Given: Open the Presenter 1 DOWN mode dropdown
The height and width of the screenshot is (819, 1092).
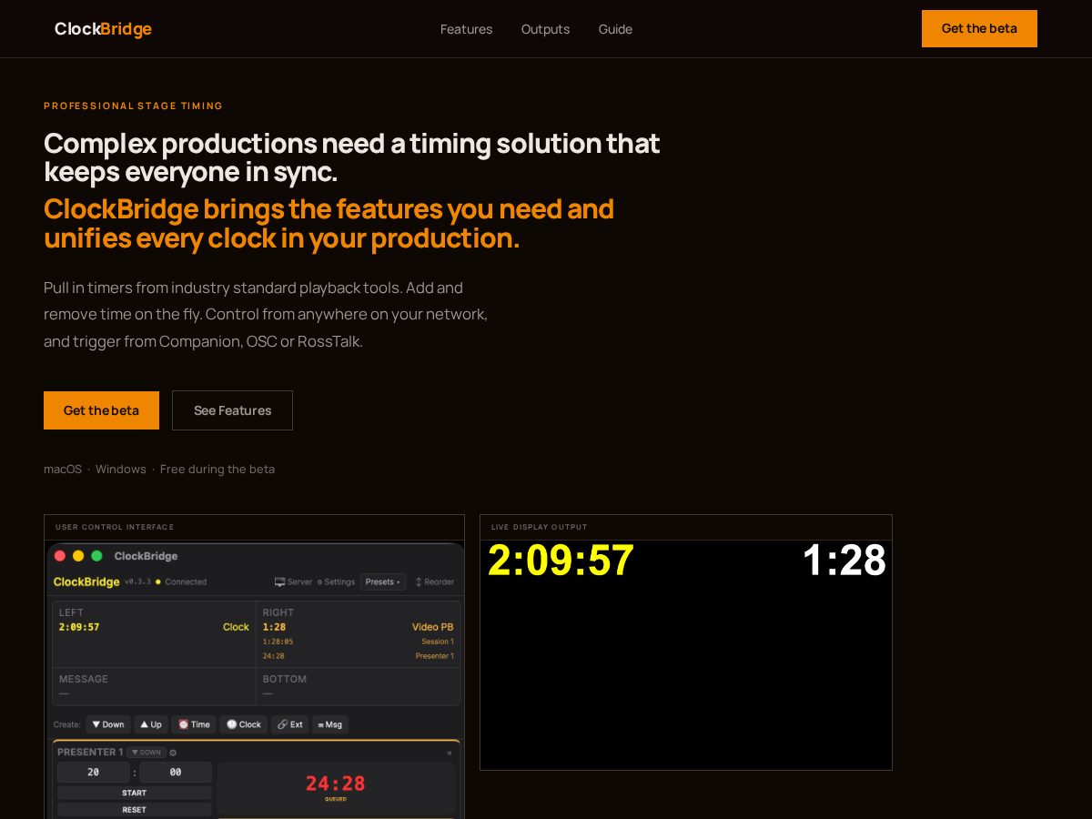Looking at the screenshot, I should point(147,753).
